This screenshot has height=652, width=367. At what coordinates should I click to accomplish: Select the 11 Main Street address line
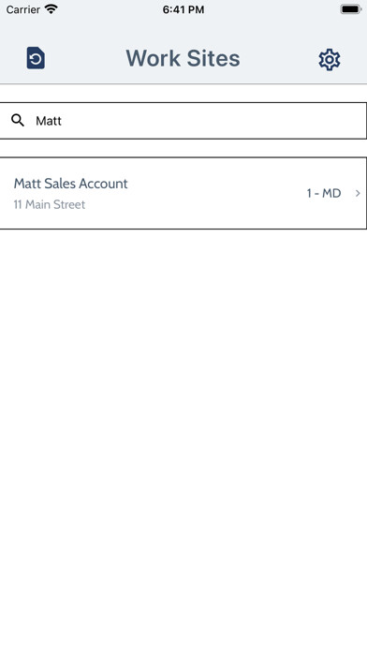(50, 204)
